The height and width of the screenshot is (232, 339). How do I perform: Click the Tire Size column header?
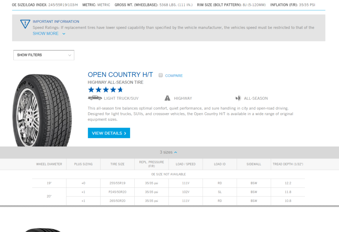(x=118, y=164)
